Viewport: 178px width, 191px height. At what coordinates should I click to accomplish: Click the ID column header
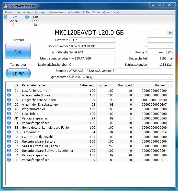(16, 85)
